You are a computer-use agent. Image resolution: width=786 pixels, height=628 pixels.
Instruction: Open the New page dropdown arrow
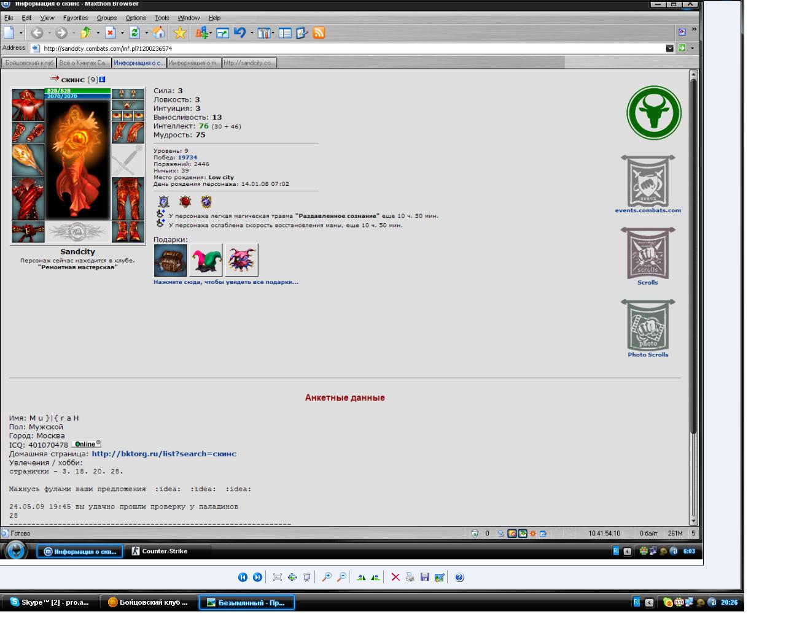[21, 33]
